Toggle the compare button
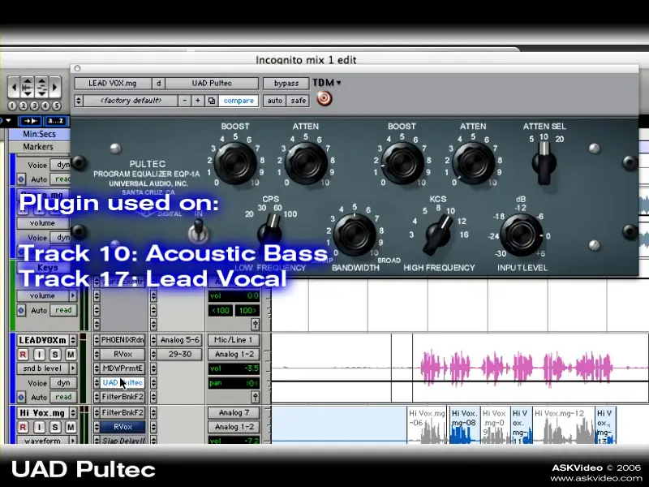649x487 pixels. (x=239, y=101)
